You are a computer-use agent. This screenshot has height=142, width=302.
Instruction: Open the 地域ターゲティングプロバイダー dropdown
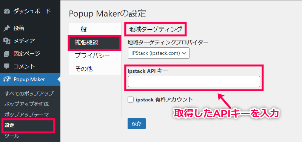pyautogui.click(x=159, y=53)
